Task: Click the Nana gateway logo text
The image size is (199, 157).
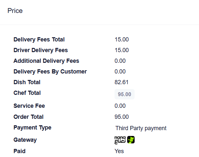Action: (120, 140)
